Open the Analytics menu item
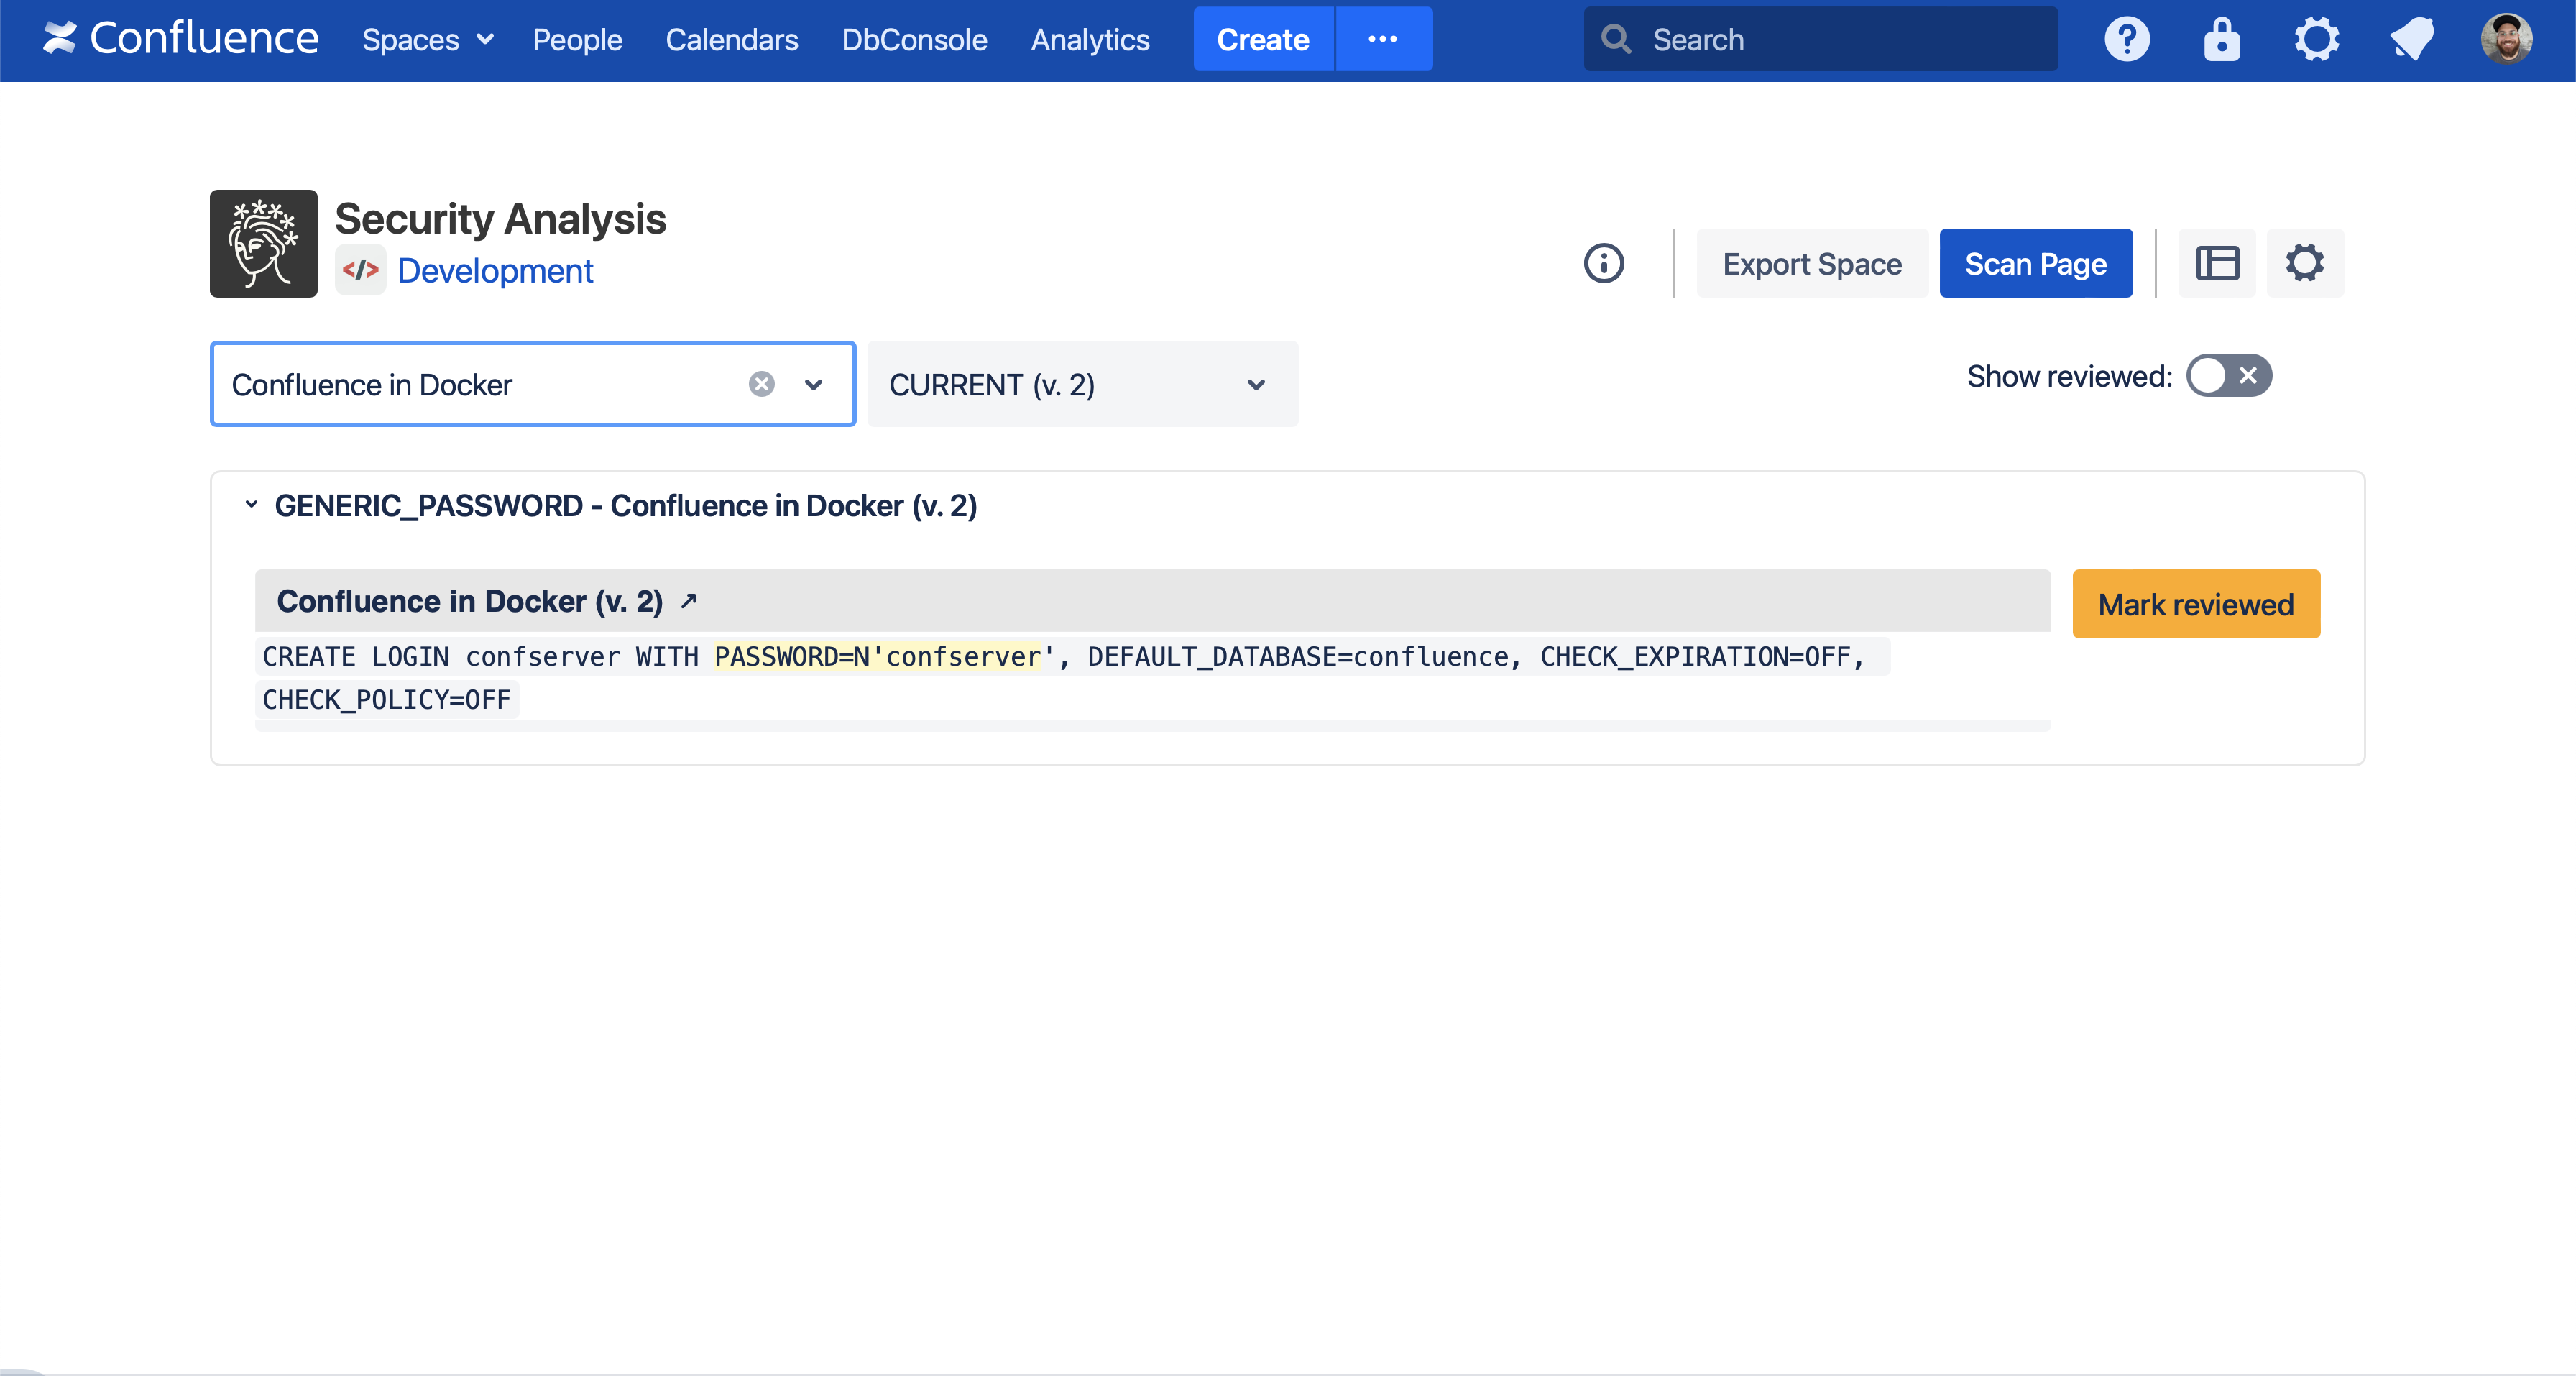 [1090, 40]
